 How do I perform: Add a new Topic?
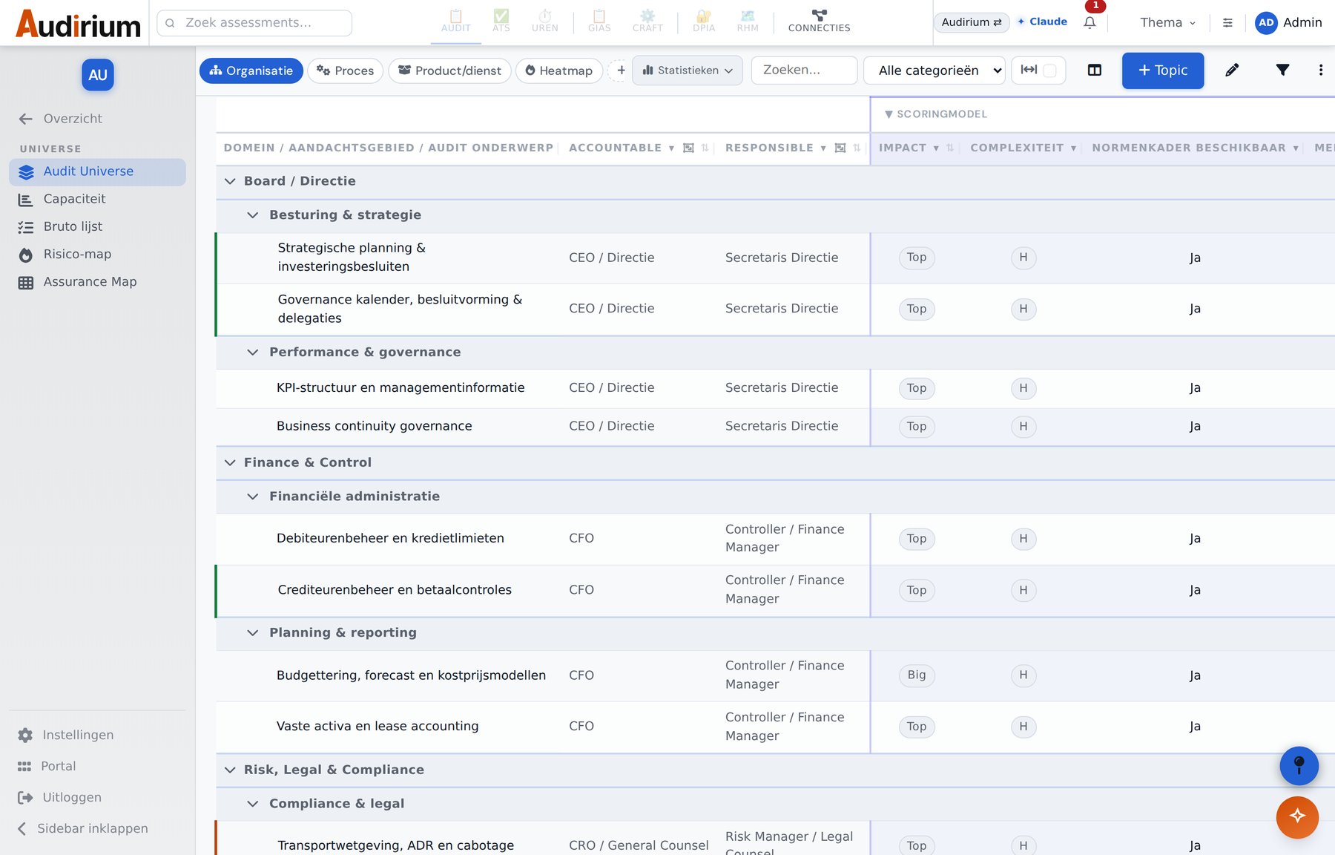[x=1163, y=71]
